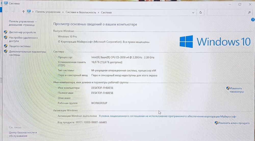
Task: Open the blue help question mark
Action: click(253, 20)
